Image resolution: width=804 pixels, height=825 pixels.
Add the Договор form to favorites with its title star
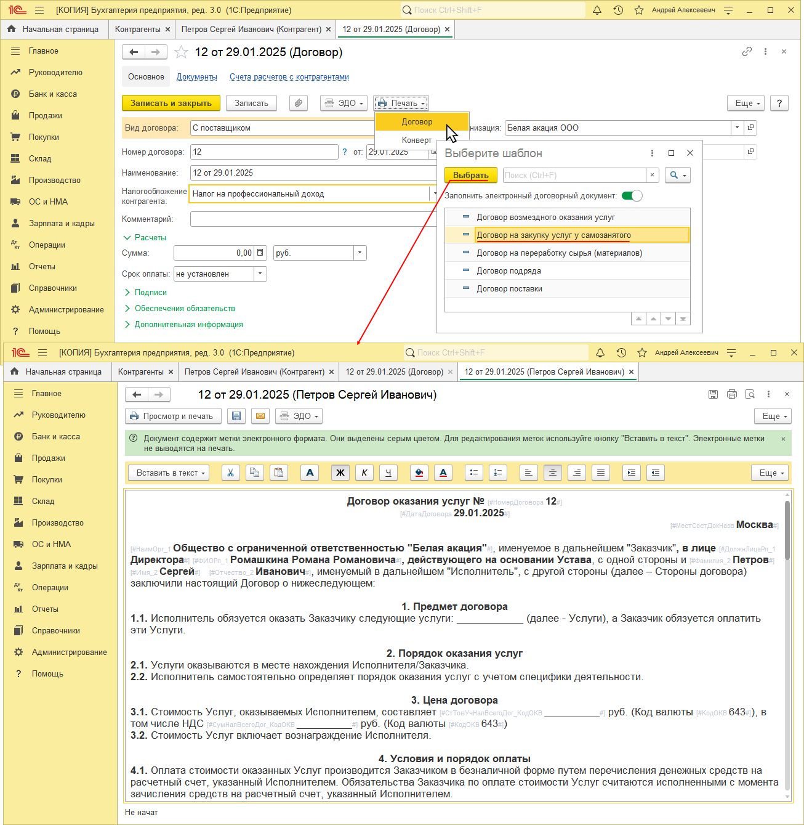[x=181, y=52]
